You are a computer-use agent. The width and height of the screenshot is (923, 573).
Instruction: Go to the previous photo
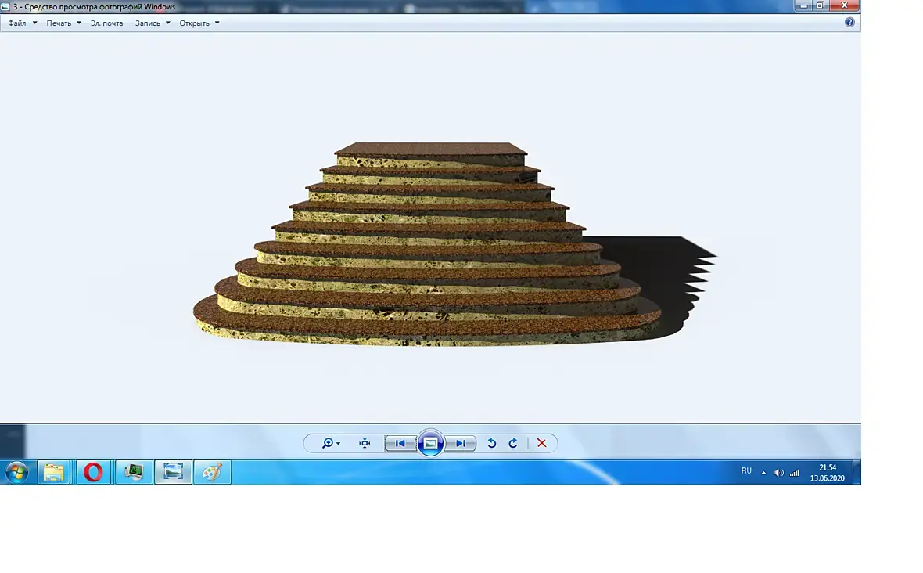(x=400, y=443)
